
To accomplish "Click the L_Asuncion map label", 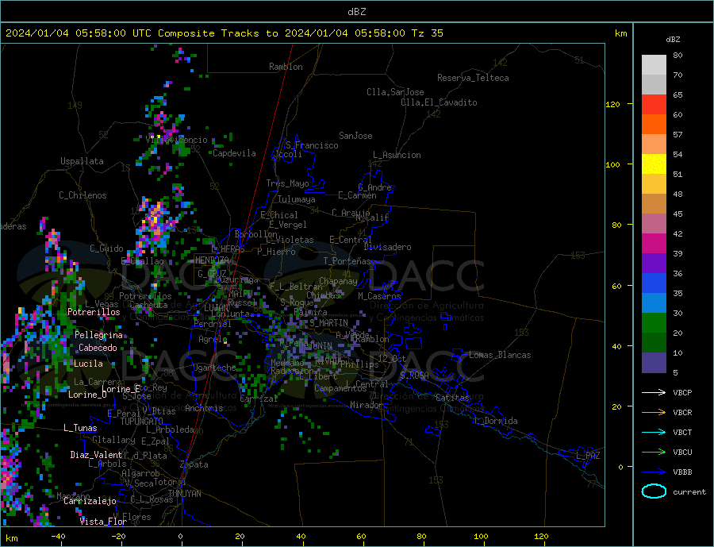I will pyautogui.click(x=397, y=155).
